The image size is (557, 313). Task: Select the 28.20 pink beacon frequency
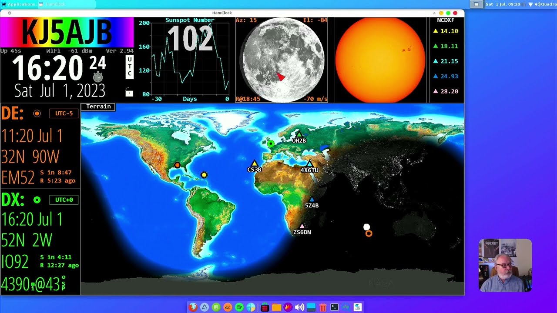pyautogui.click(x=445, y=91)
